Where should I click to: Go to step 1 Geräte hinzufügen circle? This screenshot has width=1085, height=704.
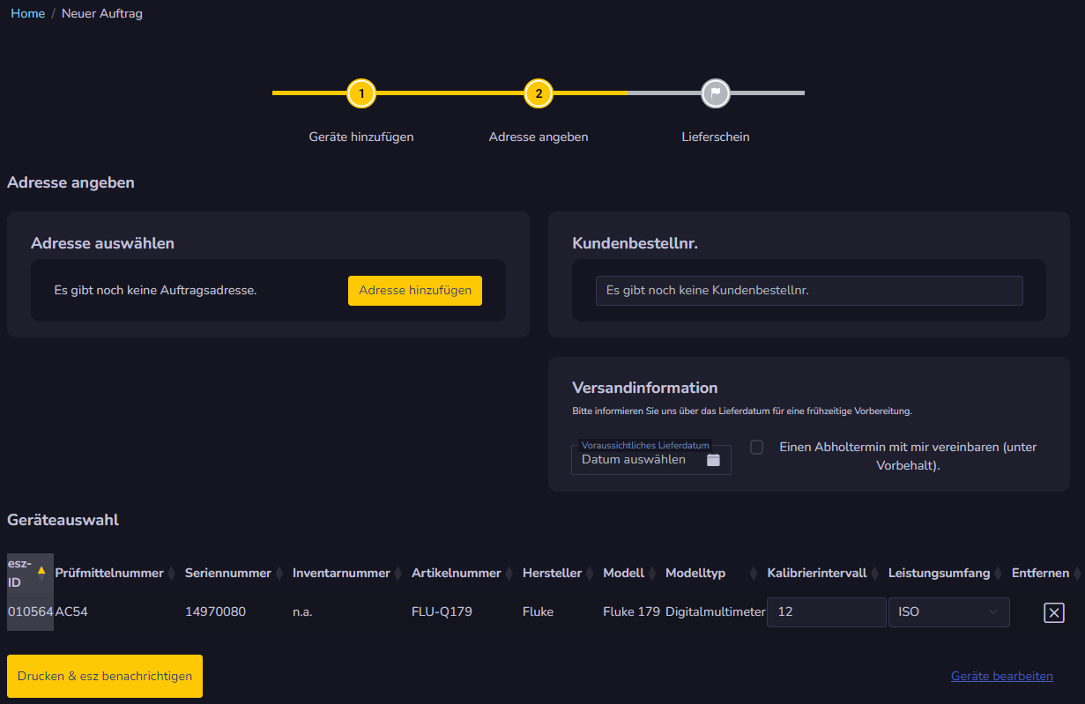tap(360, 93)
